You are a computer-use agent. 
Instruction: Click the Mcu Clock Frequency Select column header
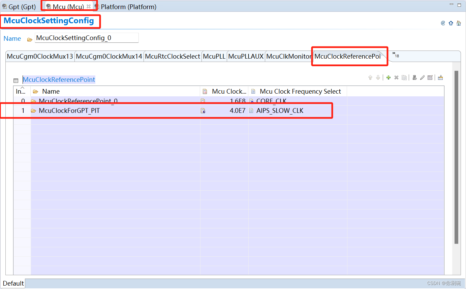[298, 91]
